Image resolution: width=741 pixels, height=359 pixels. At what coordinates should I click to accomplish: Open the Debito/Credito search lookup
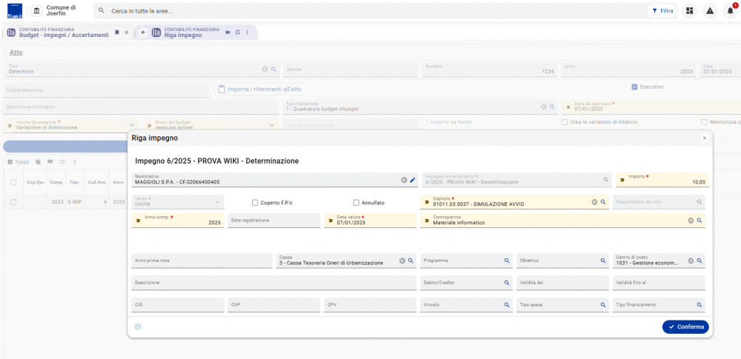click(507, 283)
